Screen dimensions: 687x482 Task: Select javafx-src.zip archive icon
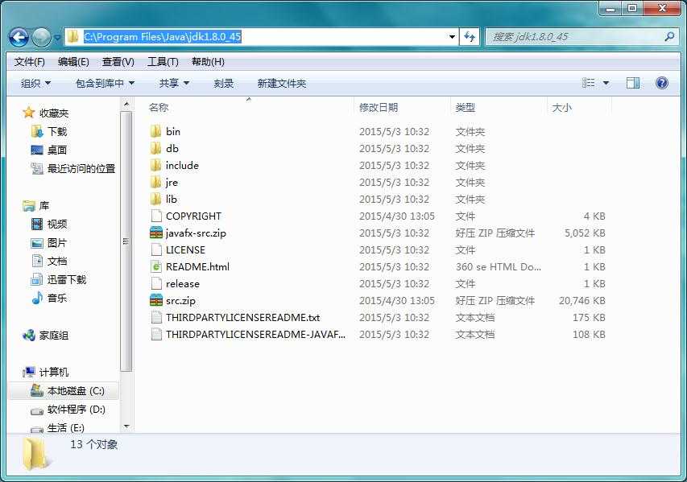tap(156, 233)
